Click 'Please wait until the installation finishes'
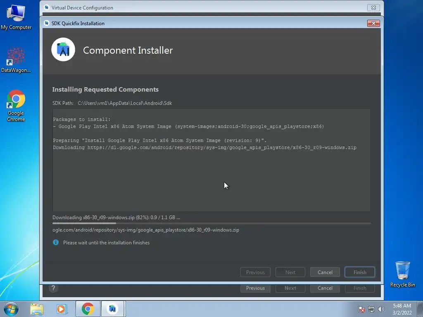 pyautogui.click(x=106, y=242)
